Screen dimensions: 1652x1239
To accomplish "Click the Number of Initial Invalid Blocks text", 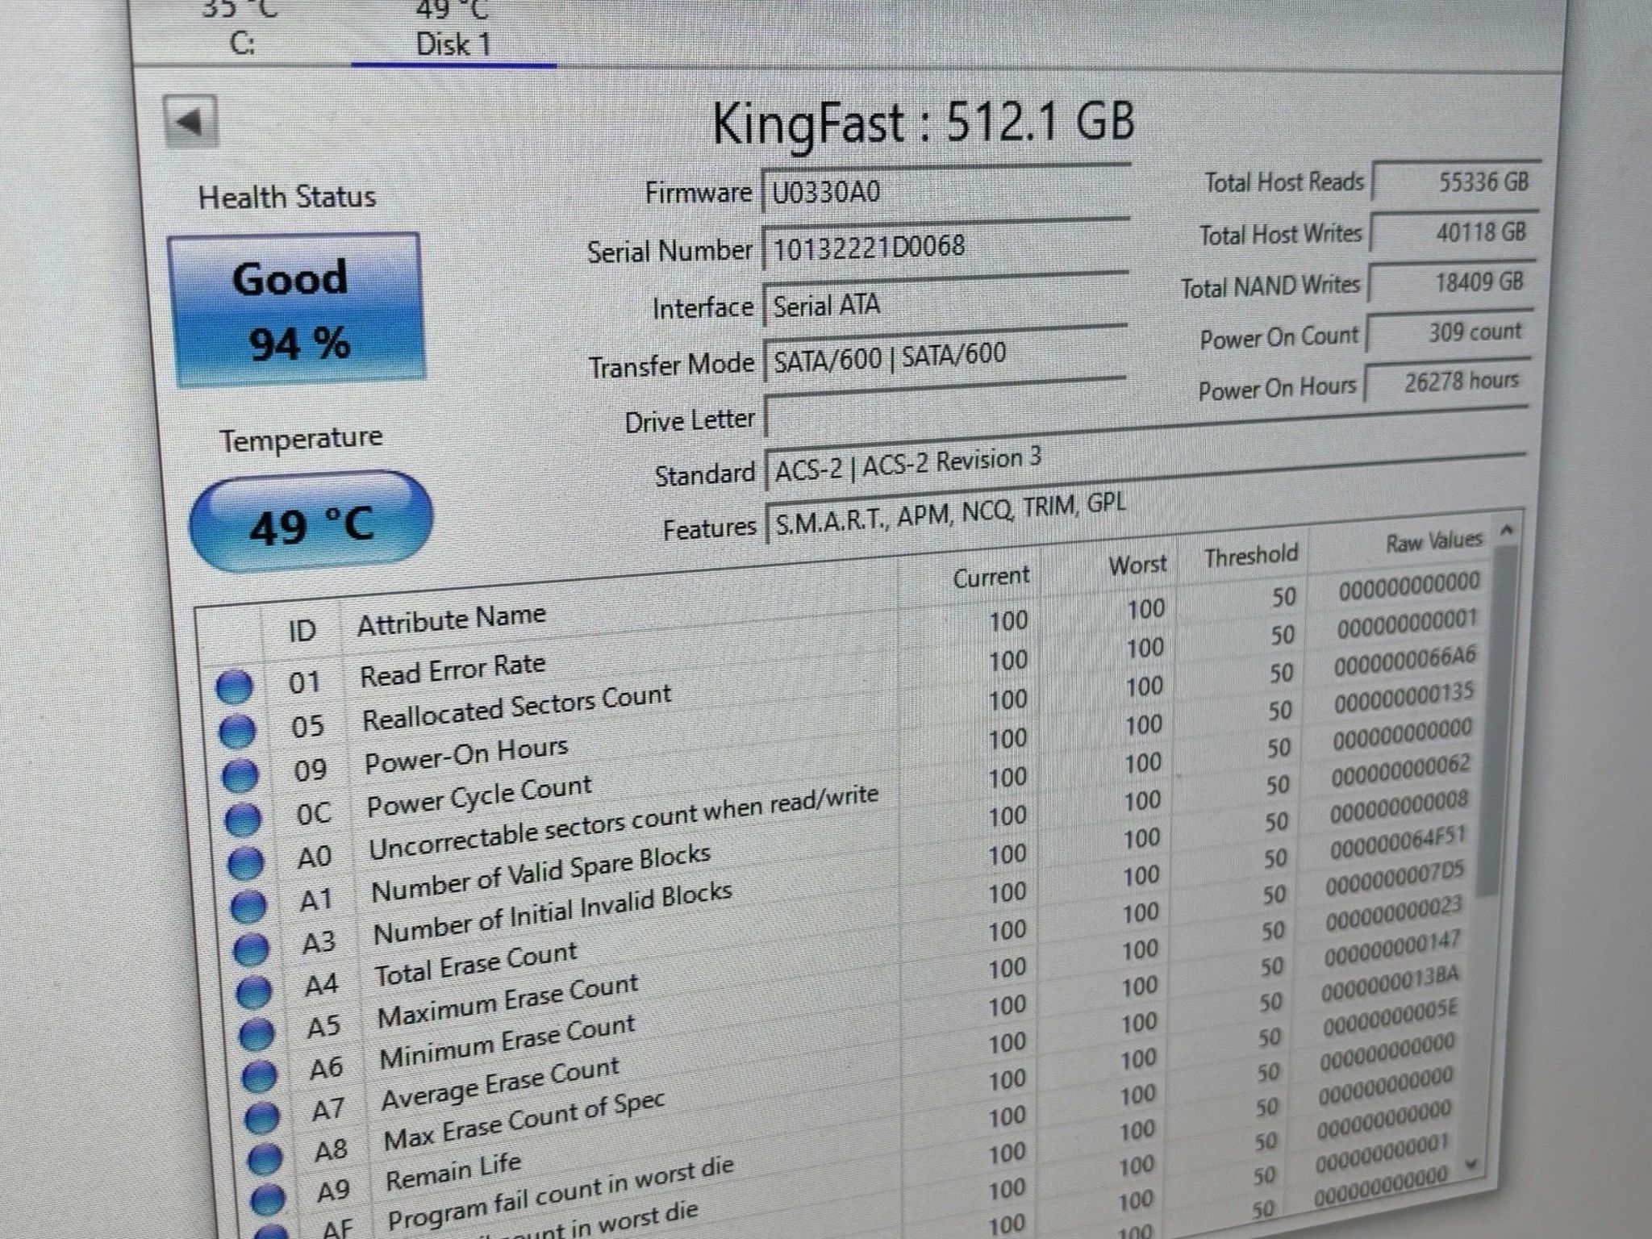I will (x=553, y=912).
